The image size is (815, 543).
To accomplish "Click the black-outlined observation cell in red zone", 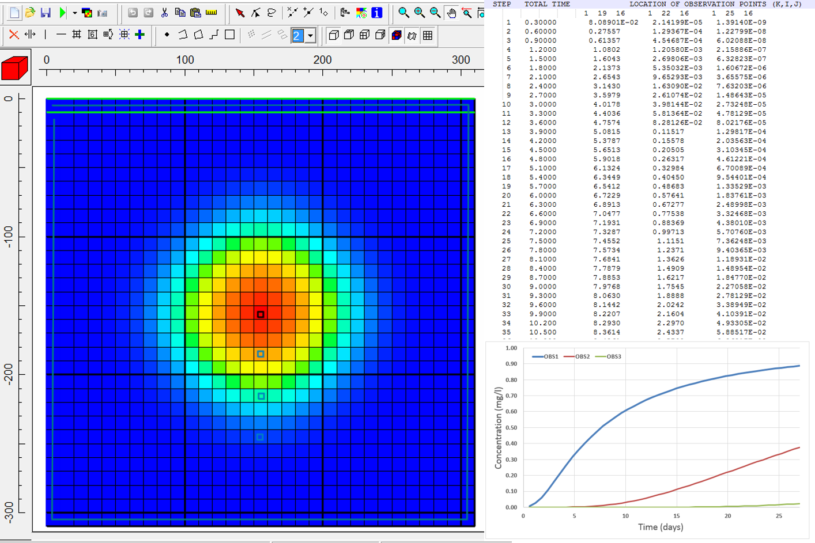I will 261,314.
